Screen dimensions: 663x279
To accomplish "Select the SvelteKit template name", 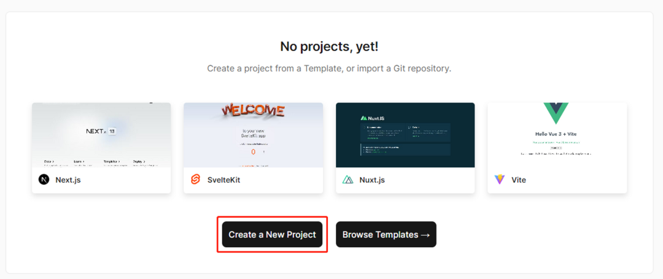I will [224, 180].
